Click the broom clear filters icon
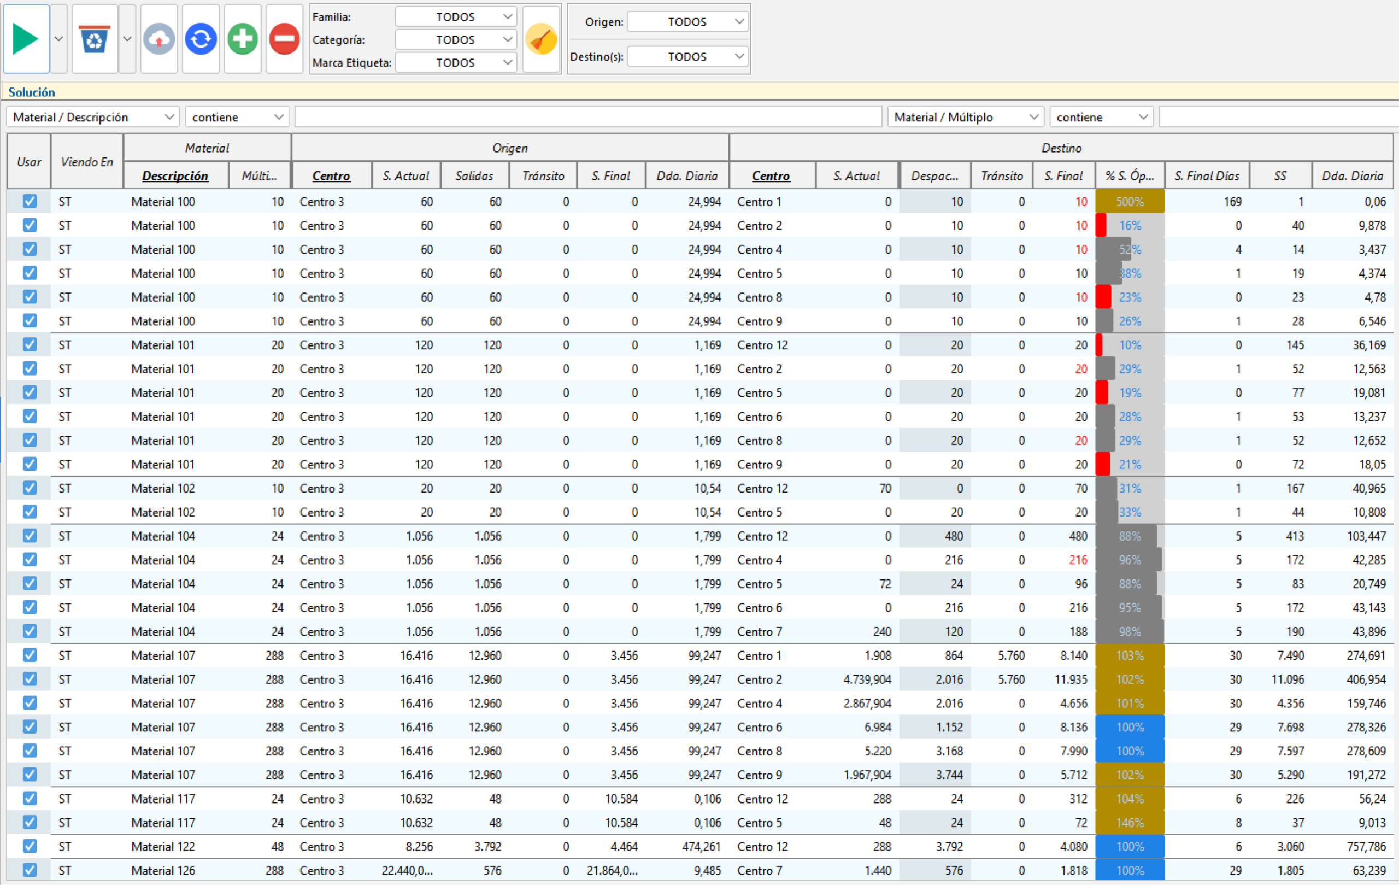The image size is (1399, 885). [540, 39]
